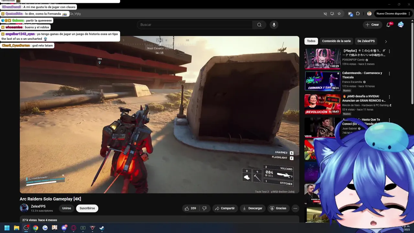Screen dimensions: 414x233
Task: Click the Compartir button
Action: point(225,208)
